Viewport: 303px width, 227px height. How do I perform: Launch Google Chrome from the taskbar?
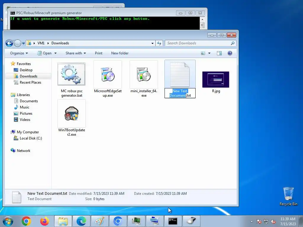pos(26,221)
